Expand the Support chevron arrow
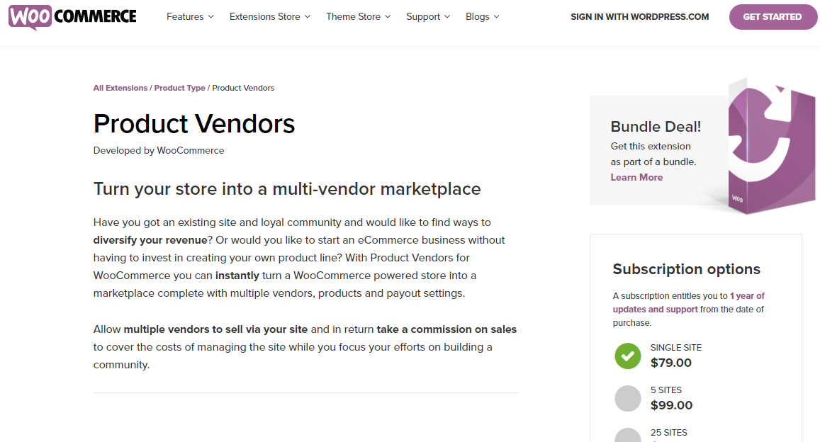 coord(447,17)
